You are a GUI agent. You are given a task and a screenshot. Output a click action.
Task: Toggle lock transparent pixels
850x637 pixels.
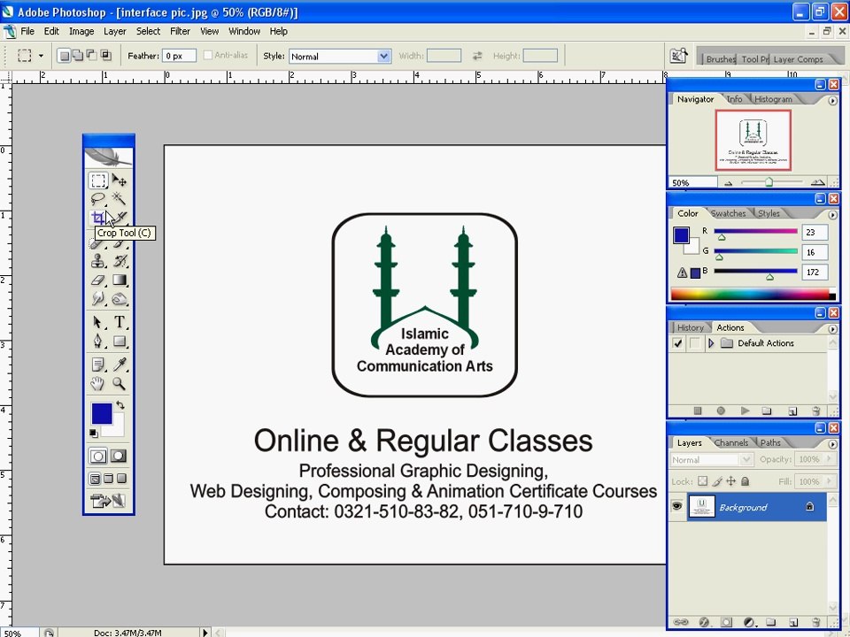point(702,481)
